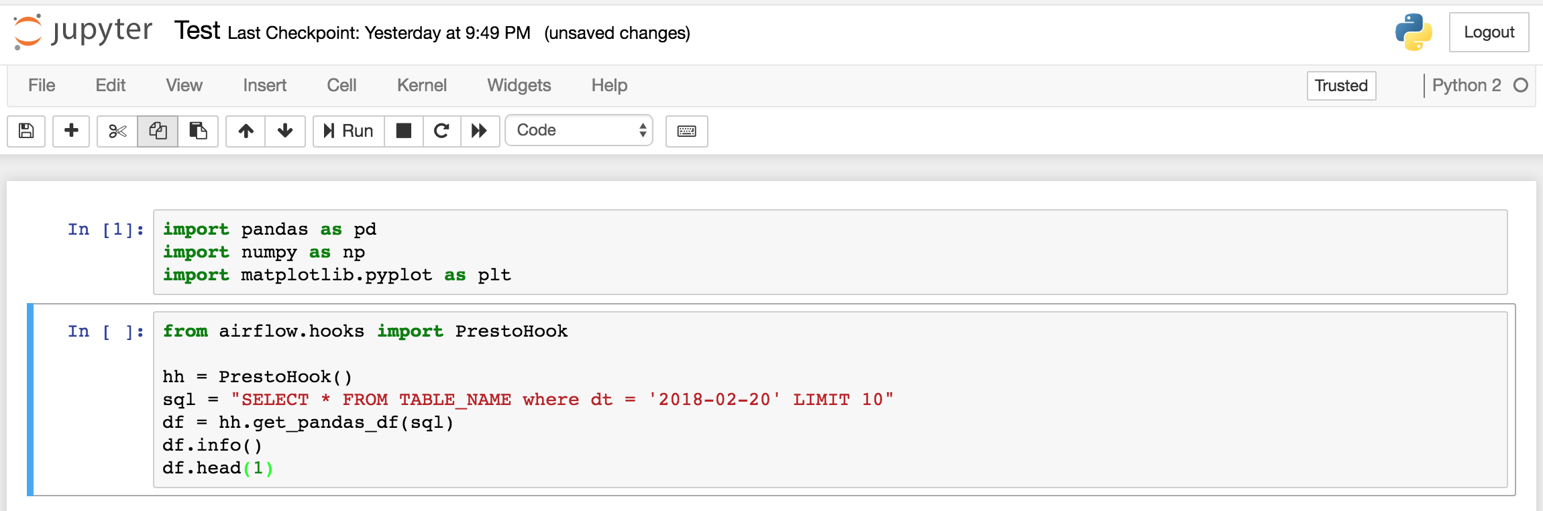Open the File menu
Screen dimensions: 1543x511
point(42,85)
